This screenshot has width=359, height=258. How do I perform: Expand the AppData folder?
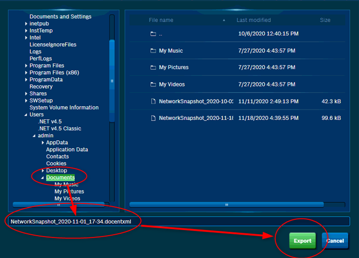(43, 143)
